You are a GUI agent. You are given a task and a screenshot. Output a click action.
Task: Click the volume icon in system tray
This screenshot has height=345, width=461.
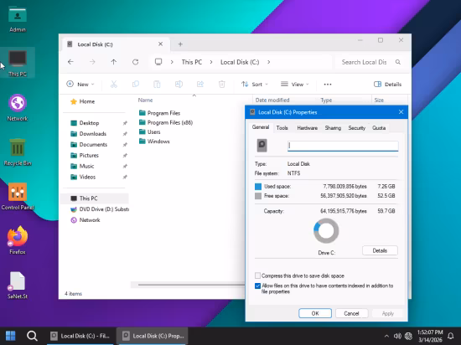point(397,336)
